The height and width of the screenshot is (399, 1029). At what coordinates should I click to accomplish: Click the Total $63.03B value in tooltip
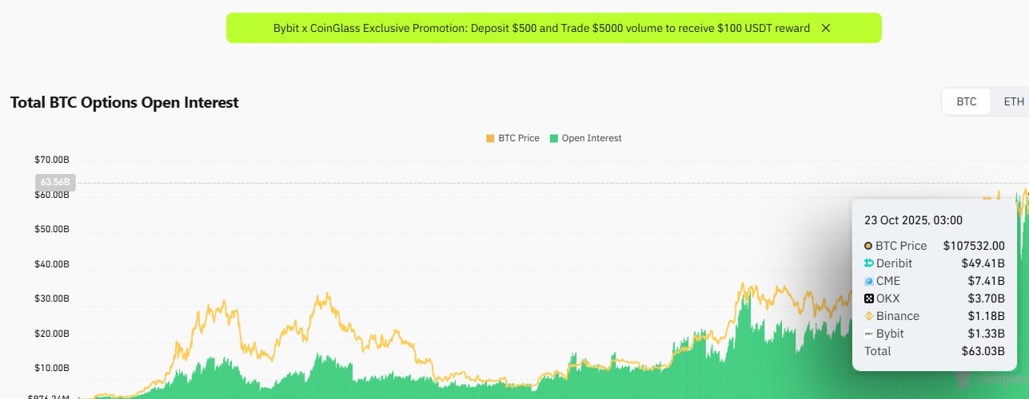[x=983, y=351]
